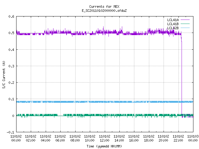
Task: Click the x-axis tick '110102 10:00'
Action: [90, 138]
